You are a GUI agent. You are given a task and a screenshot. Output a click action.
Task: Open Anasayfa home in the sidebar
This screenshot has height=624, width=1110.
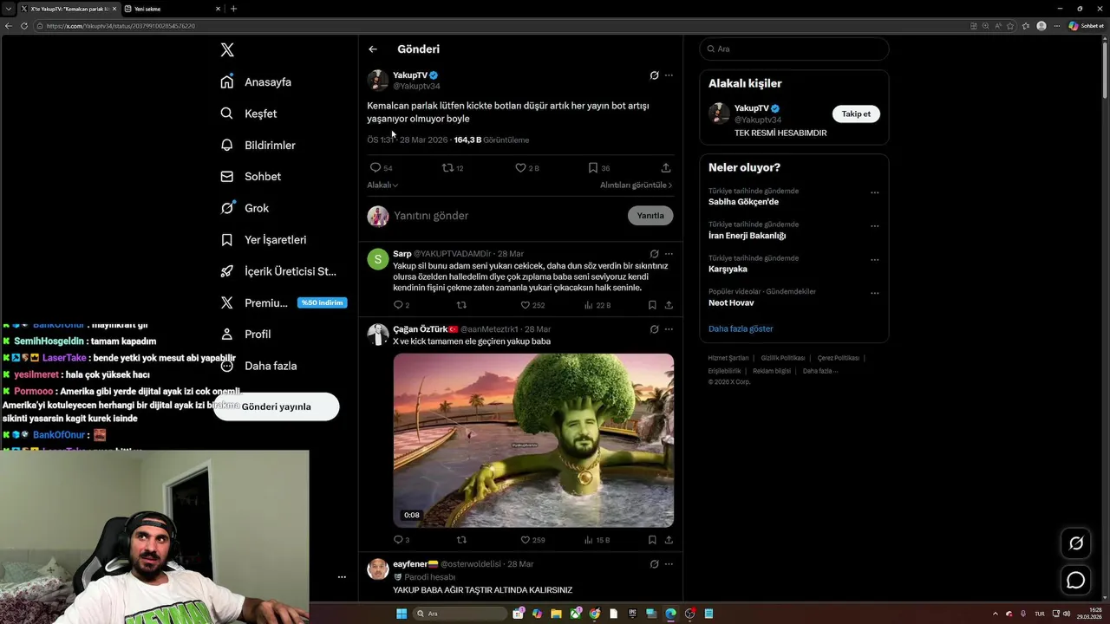pos(256,82)
